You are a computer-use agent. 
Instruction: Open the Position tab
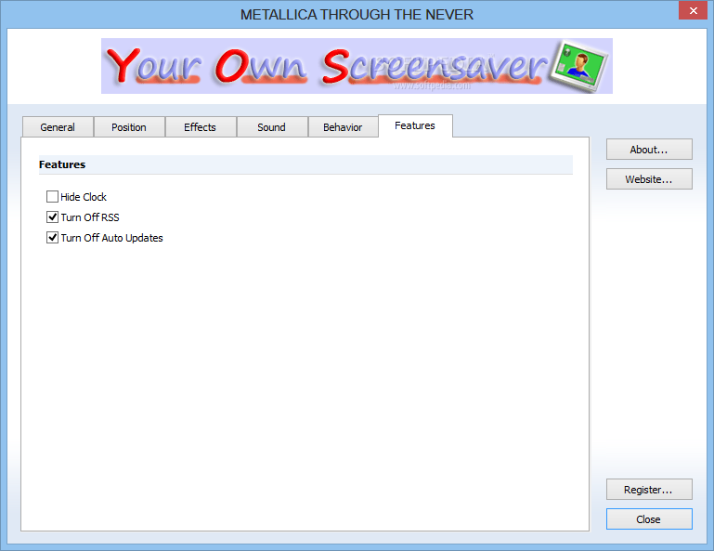[129, 127]
